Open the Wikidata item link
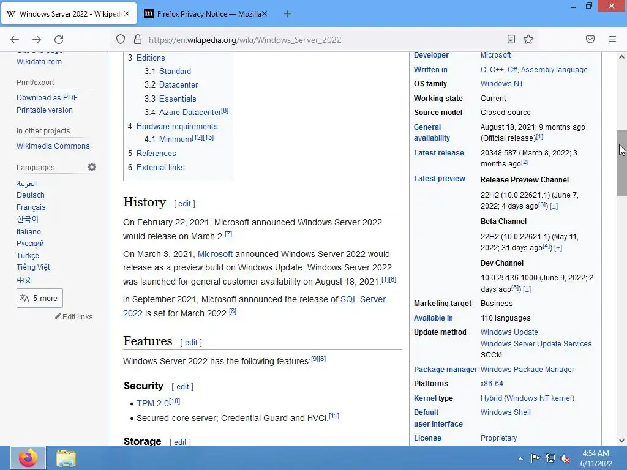This screenshot has height=470, width=627. coord(39,62)
